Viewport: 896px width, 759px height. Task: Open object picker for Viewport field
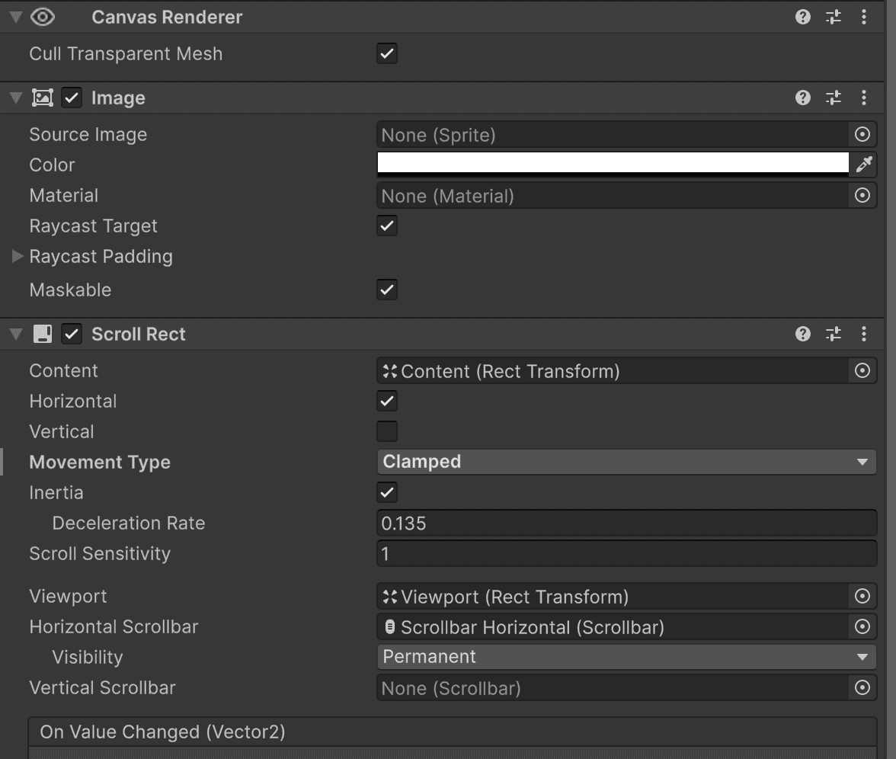862,596
